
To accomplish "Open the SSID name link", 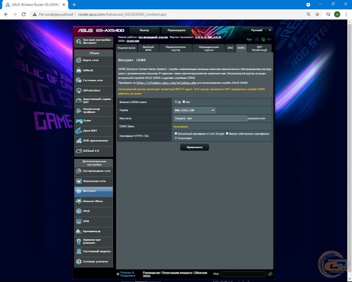I will click(x=133, y=41).
